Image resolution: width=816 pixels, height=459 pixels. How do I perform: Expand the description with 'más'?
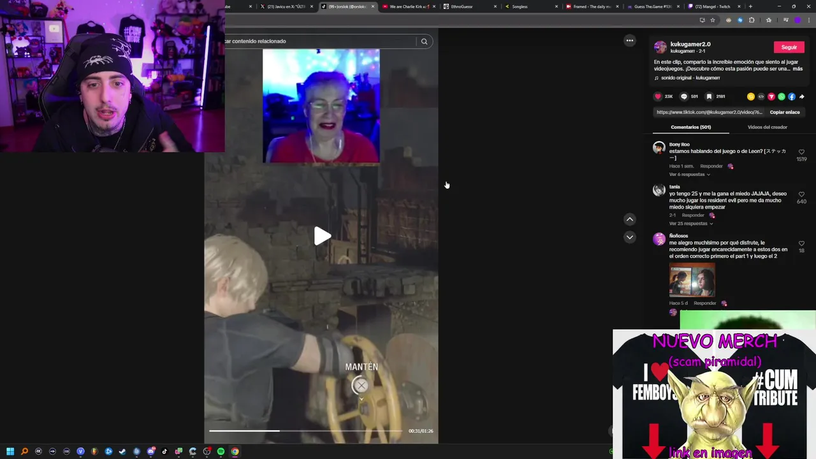[x=798, y=69]
